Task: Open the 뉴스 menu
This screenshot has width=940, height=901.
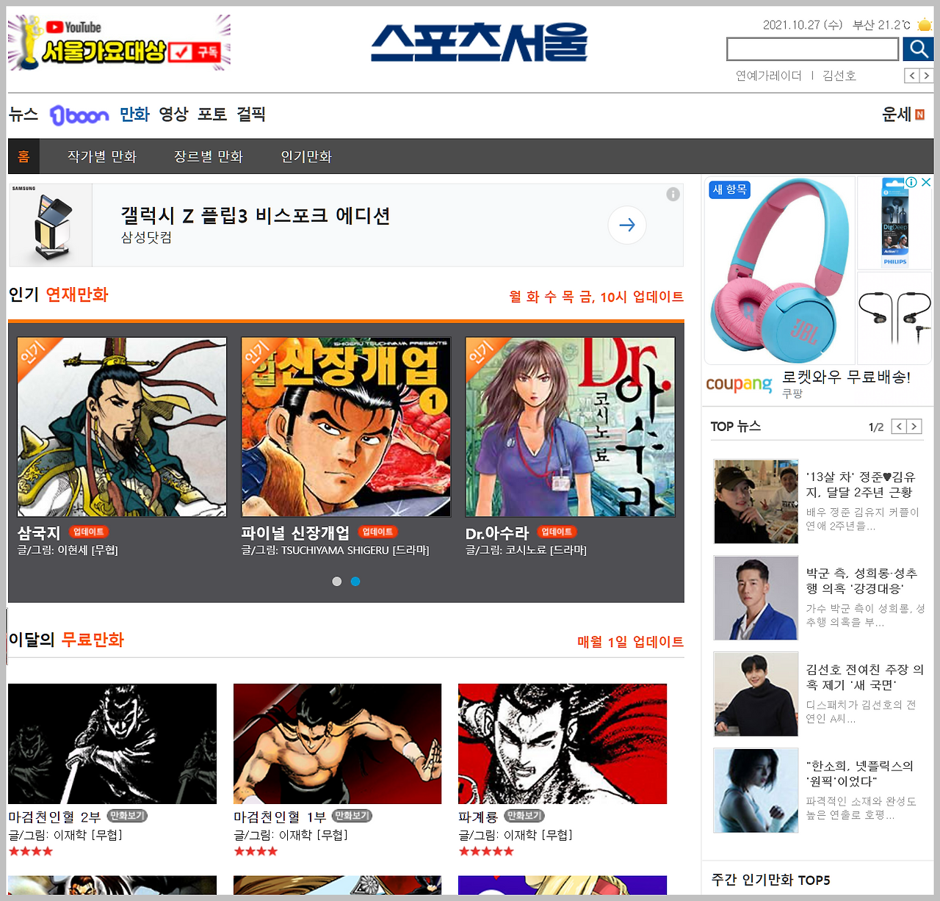Action: [x=23, y=114]
